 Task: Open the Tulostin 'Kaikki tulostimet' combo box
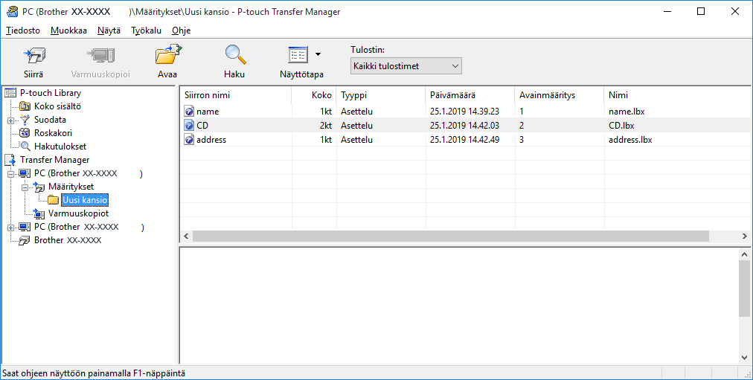coord(406,66)
